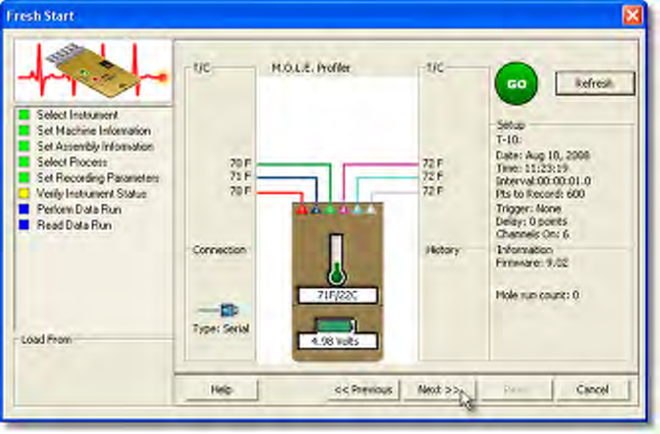Screen dimensions: 660x434
Task: Click the 'Firmware: 9.02' text
Action: 532,263
